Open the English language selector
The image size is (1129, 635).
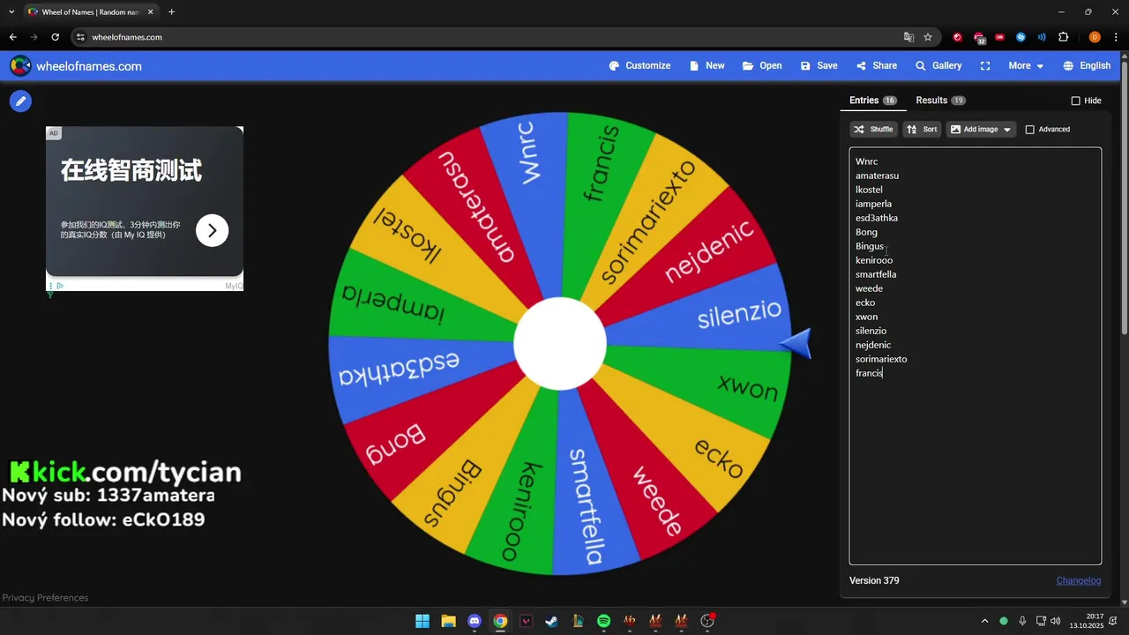1087,66
